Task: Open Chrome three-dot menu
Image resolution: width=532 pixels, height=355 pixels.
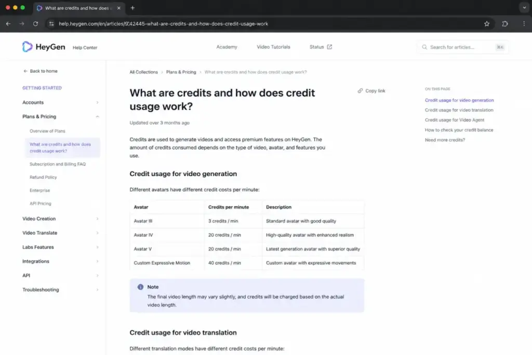Action: tap(524, 24)
